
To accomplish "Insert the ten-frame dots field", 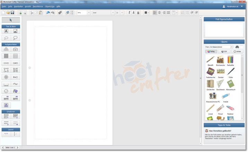I will pos(6,98).
